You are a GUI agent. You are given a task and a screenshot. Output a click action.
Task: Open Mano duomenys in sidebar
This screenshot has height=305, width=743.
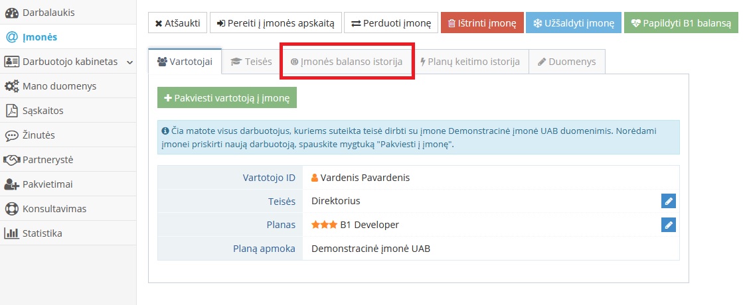click(59, 86)
